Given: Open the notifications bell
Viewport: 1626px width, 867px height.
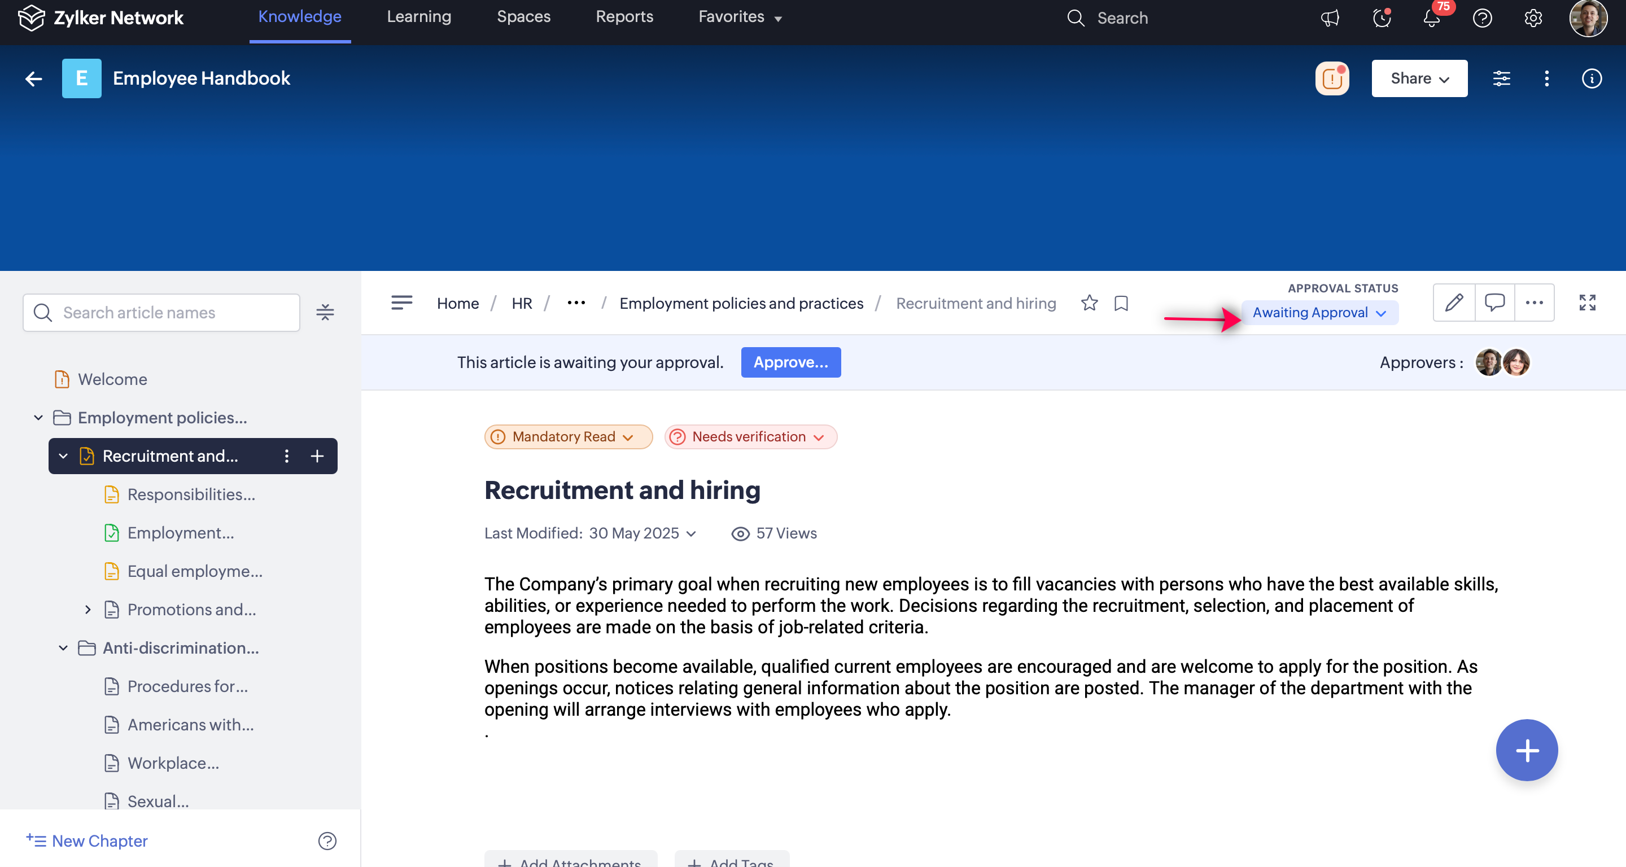Looking at the screenshot, I should 1432,17.
